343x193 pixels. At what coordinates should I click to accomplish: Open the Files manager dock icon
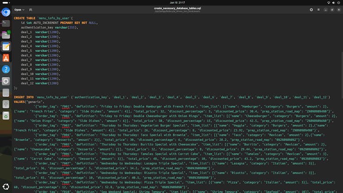coord(6,35)
